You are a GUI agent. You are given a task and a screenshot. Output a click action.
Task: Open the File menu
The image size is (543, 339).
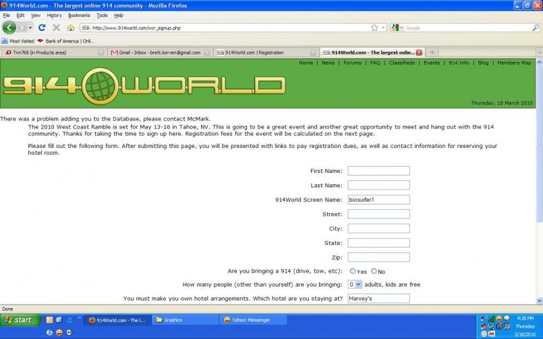coord(6,15)
